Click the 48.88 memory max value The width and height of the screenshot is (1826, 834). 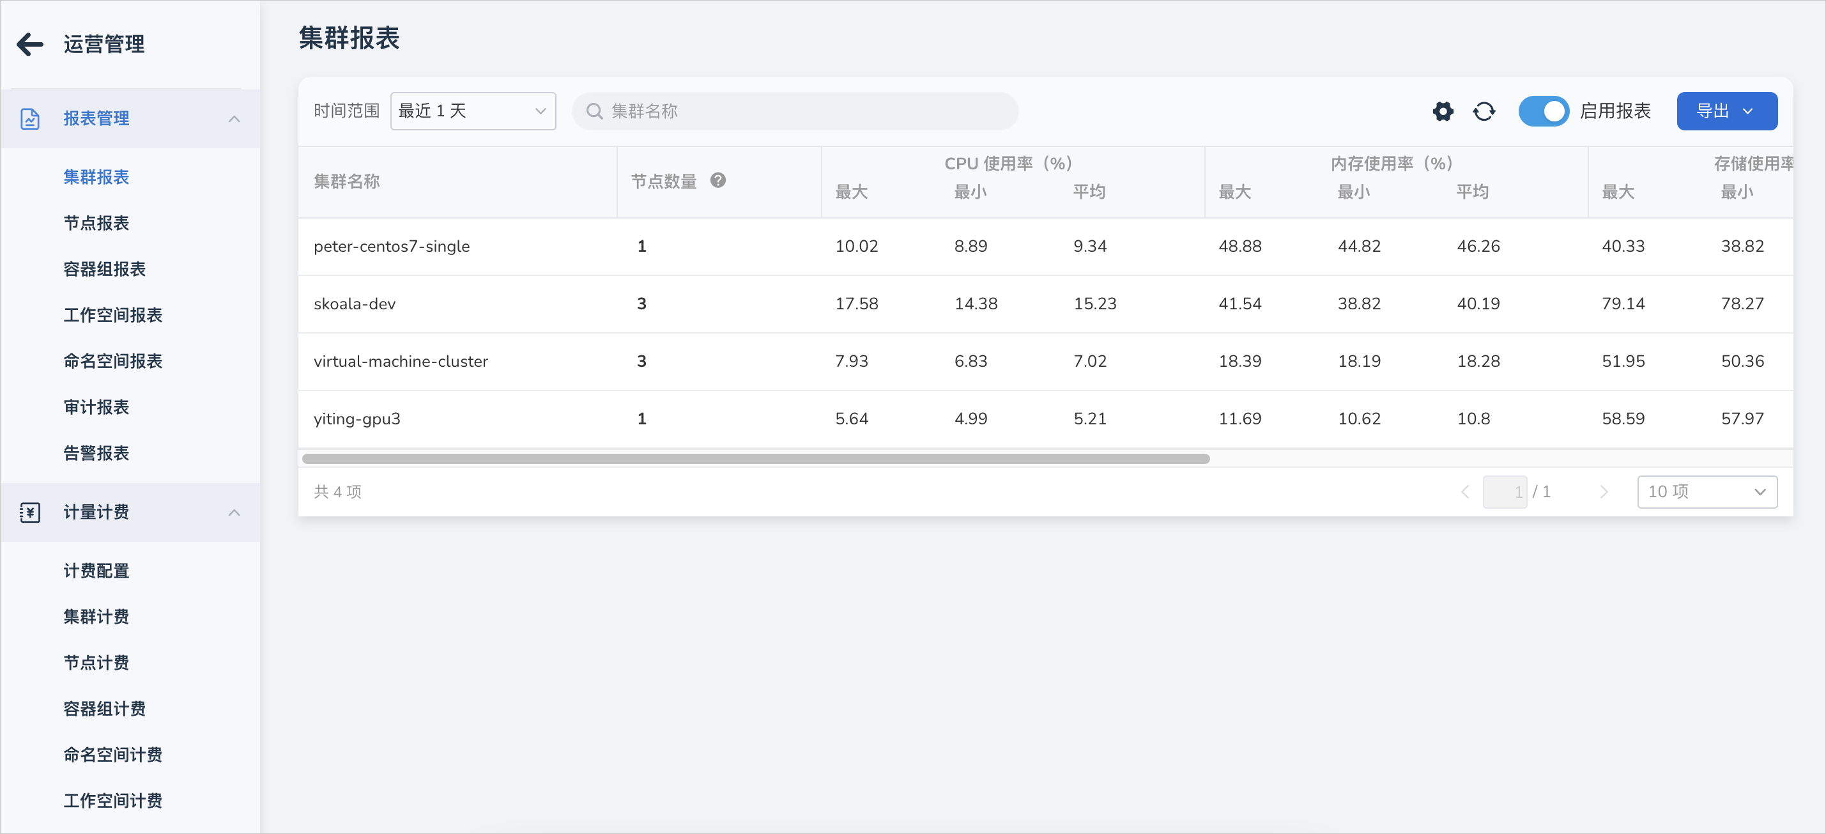click(1239, 246)
